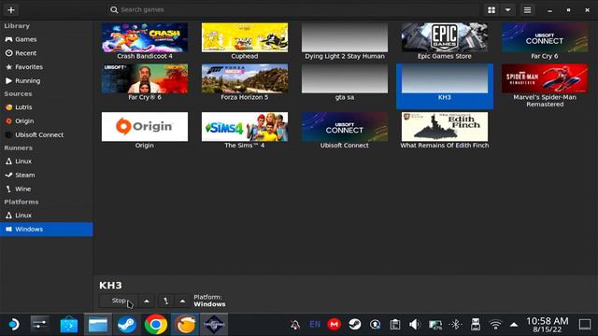Click the Wine glass runner button
Viewport: 598px width, 336px height.
click(166, 301)
